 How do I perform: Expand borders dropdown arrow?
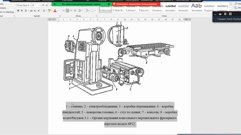[x=95, y=11]
